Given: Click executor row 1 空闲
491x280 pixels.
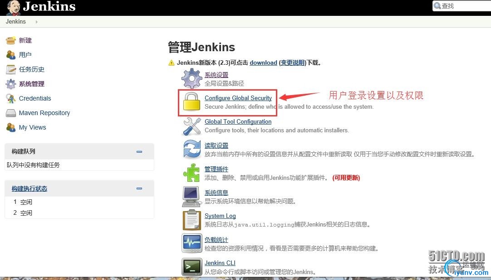Looking at the screenshot, I should click(23, 202).
